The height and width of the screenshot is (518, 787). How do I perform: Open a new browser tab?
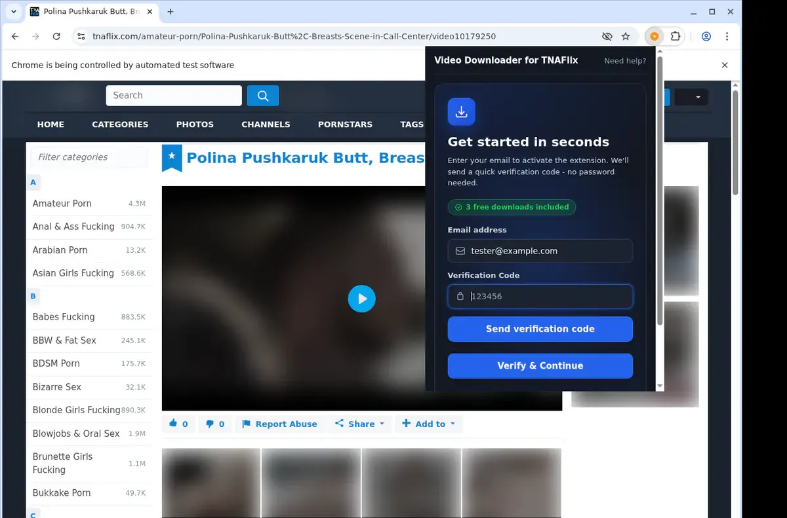pyautogui.click(x=171, y=12)
